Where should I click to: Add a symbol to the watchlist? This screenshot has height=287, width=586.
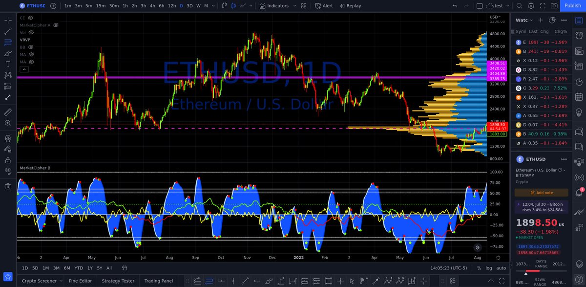tap(541, 20)
